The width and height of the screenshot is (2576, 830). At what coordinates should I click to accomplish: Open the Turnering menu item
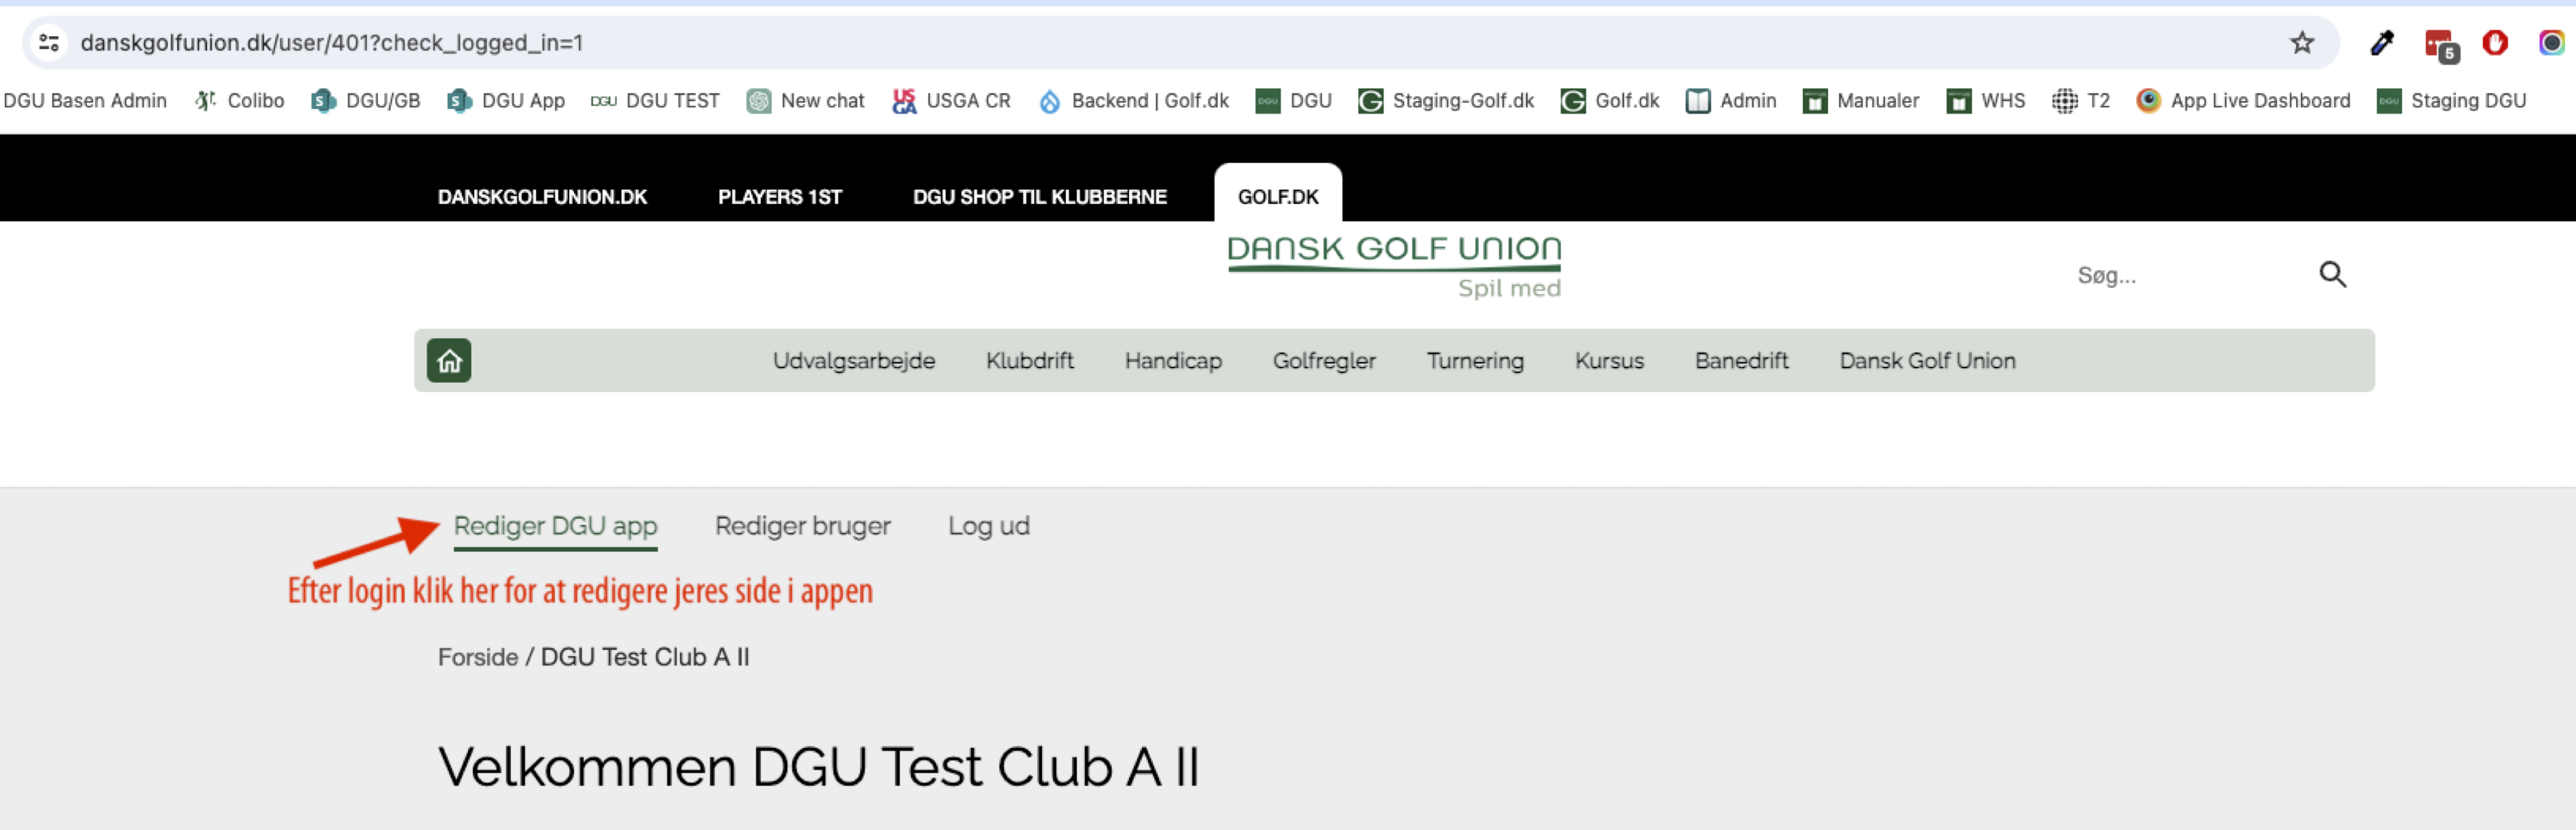(x=1474, y=361)
